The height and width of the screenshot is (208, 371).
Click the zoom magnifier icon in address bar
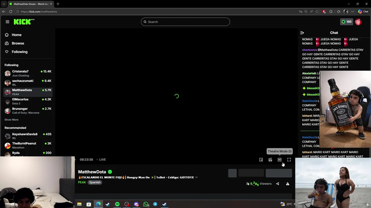[306, 12]
